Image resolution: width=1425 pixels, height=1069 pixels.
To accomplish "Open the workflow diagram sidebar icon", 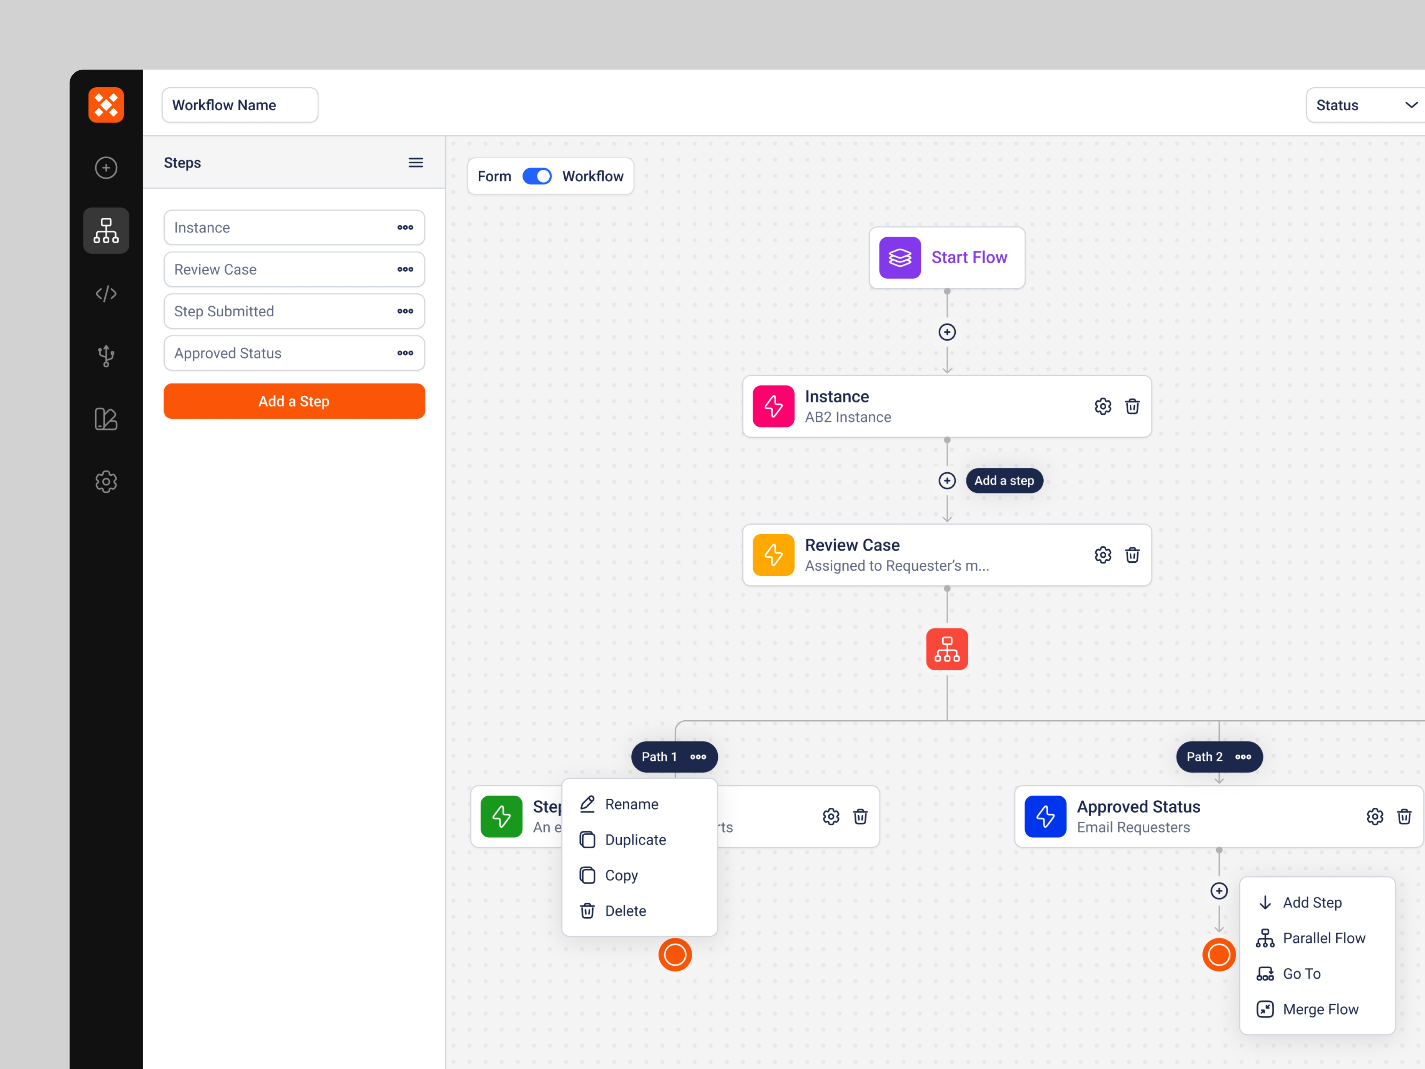I will coord(106,230).
